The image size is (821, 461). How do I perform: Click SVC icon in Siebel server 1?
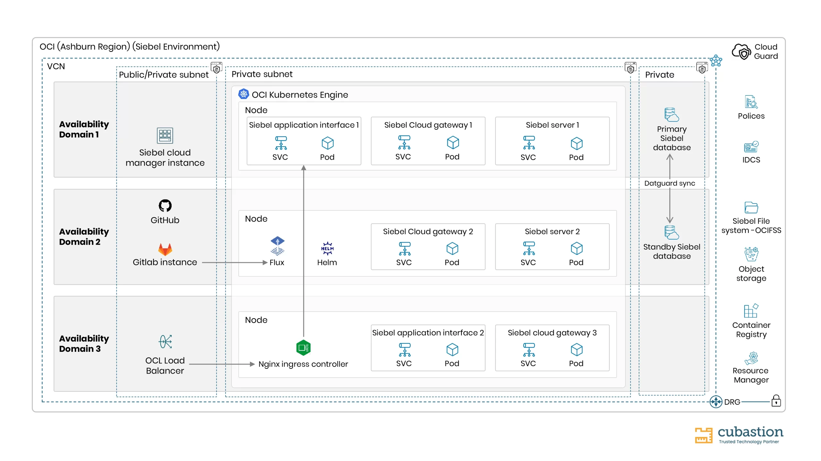pos(529,143)
